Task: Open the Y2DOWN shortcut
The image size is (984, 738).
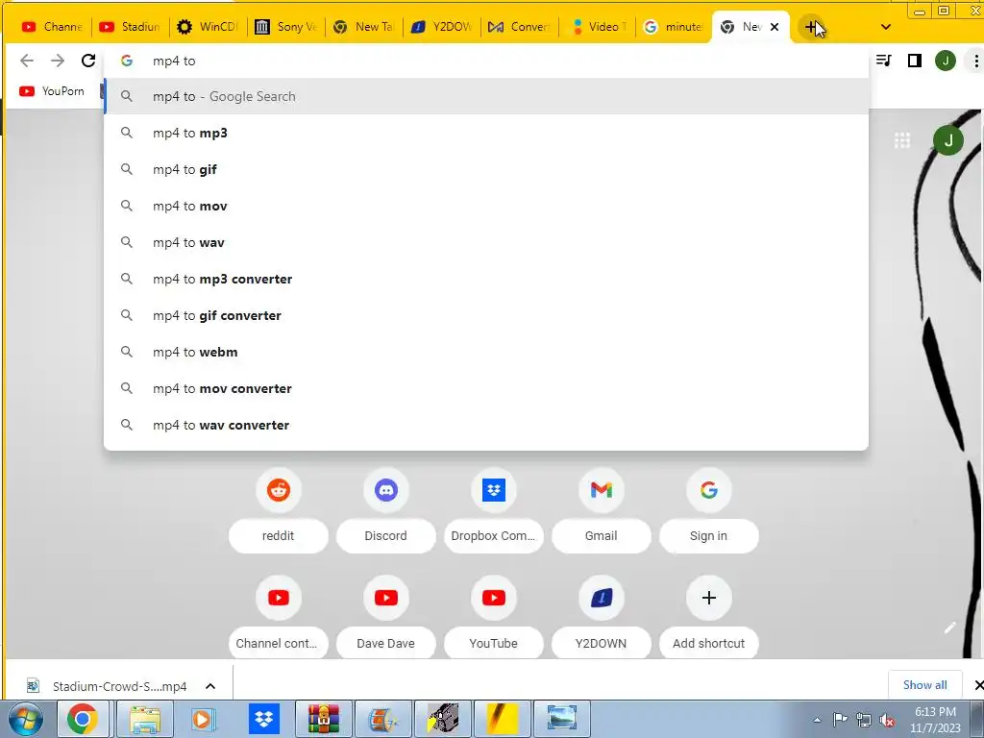Action: coord(602,618)
